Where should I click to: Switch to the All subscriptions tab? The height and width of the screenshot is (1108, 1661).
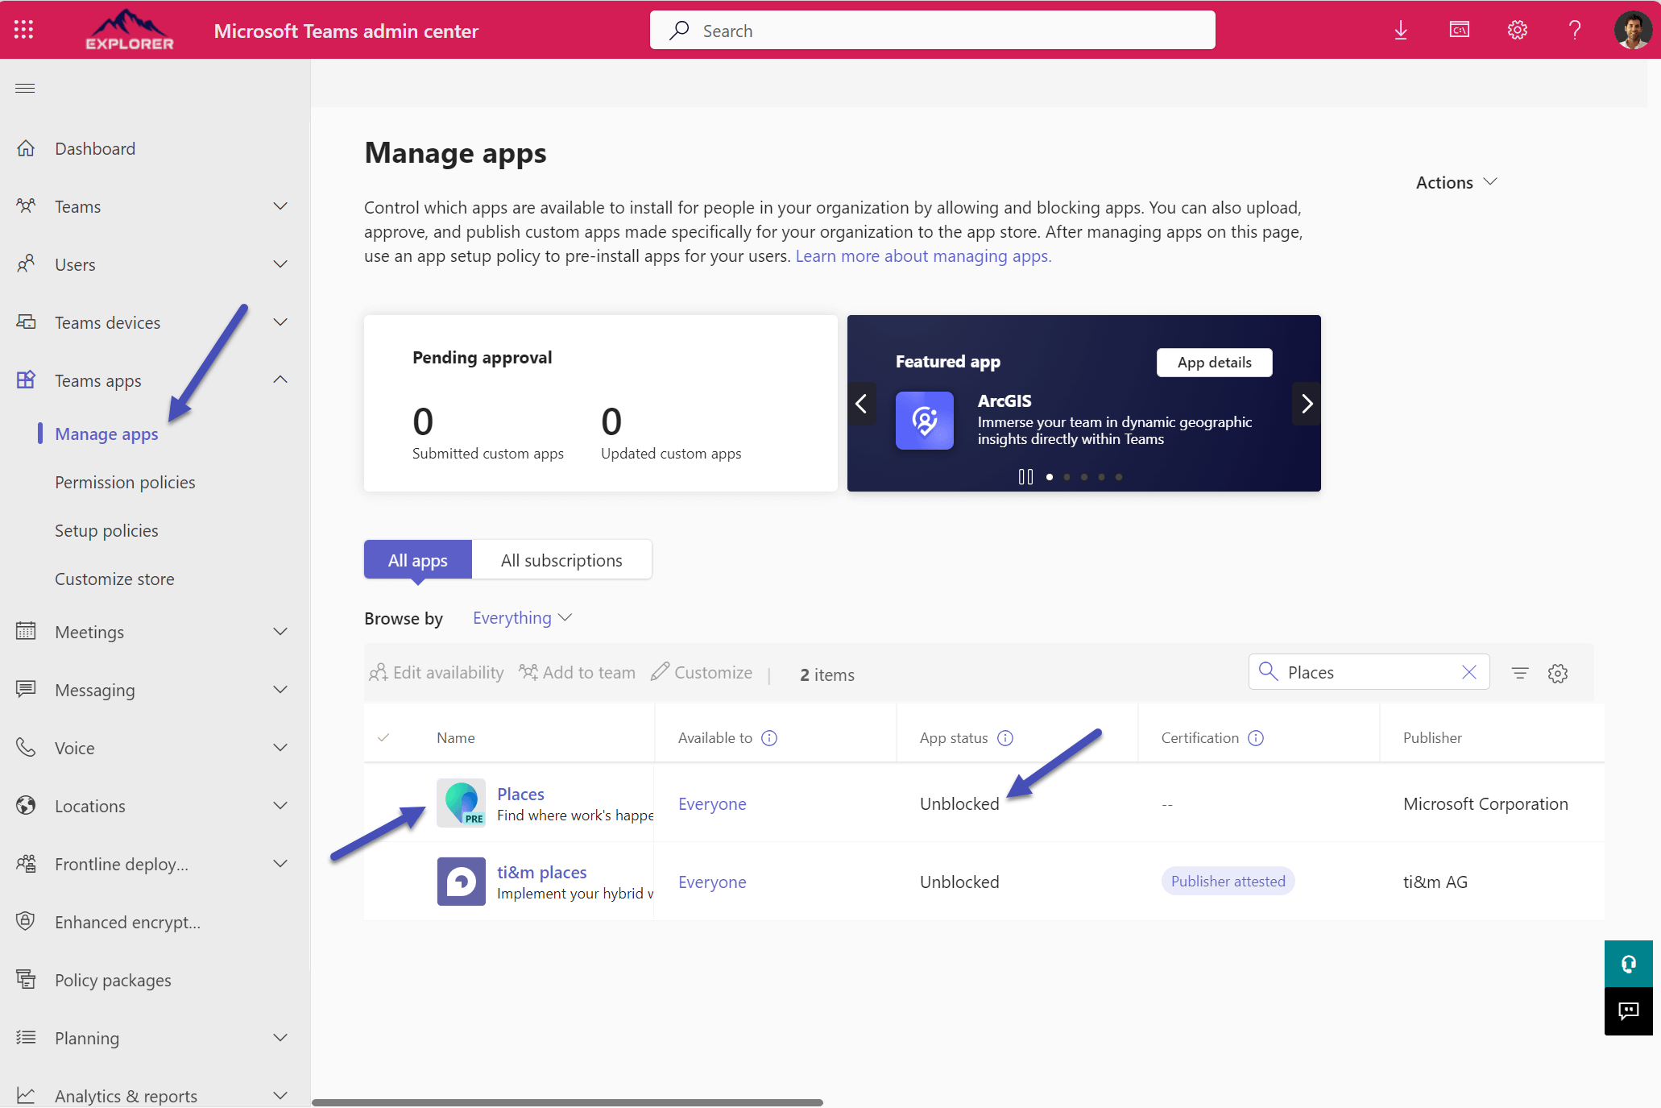[x=561, y=560]
